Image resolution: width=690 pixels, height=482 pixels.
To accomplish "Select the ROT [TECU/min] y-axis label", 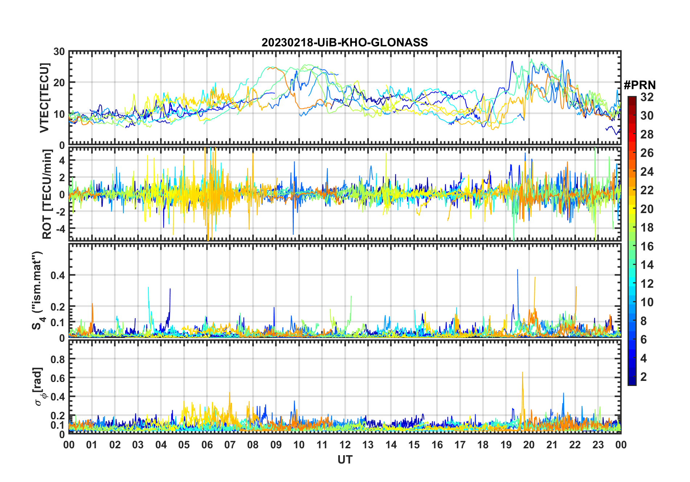I will tap(47, 194).
